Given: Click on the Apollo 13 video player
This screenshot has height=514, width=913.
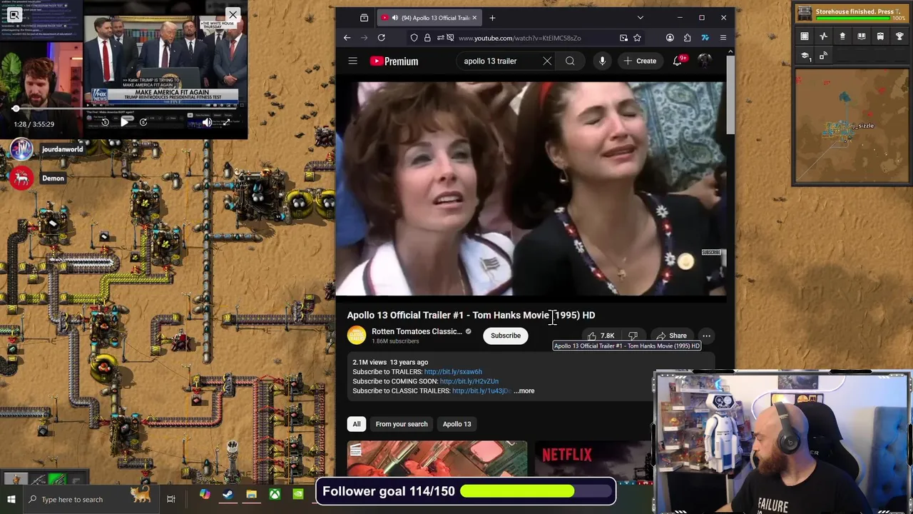Looking at the screenshot, I should point(531,187).
